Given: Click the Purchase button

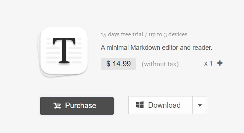Looking at the screenshot, I should tap(77, 106).
